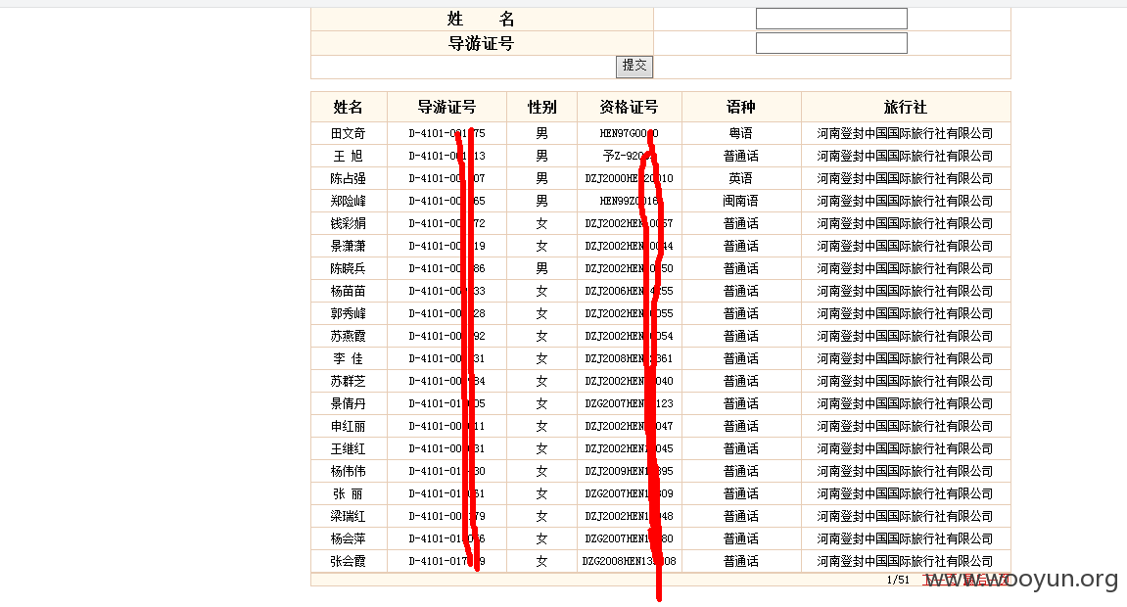Select the name 田文奇 in the table
Screen dimensions: 1127x607
[349, 133]
